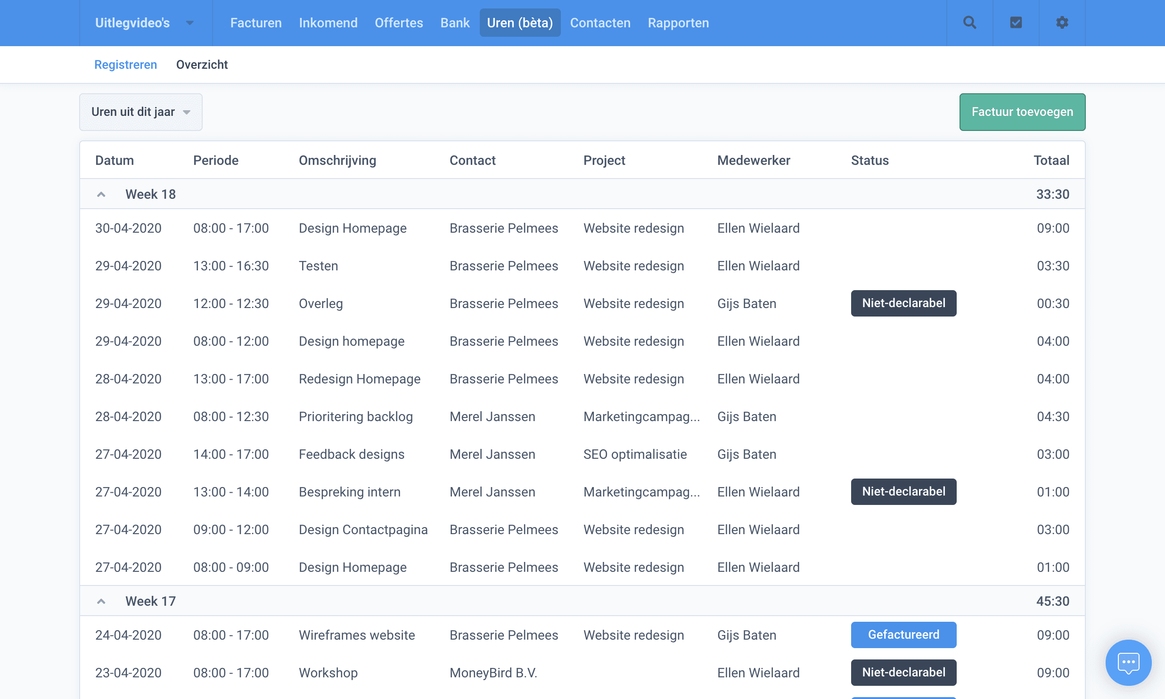Open the Rapporten menu
The width and height of the screenshot is (1165, 699).
tap(678, 23)
